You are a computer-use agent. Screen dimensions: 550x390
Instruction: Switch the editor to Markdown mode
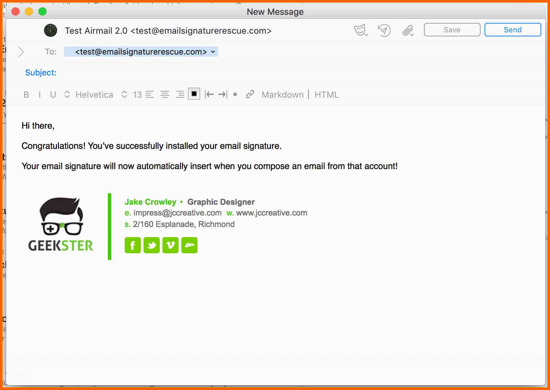click(x=282, y=95)
